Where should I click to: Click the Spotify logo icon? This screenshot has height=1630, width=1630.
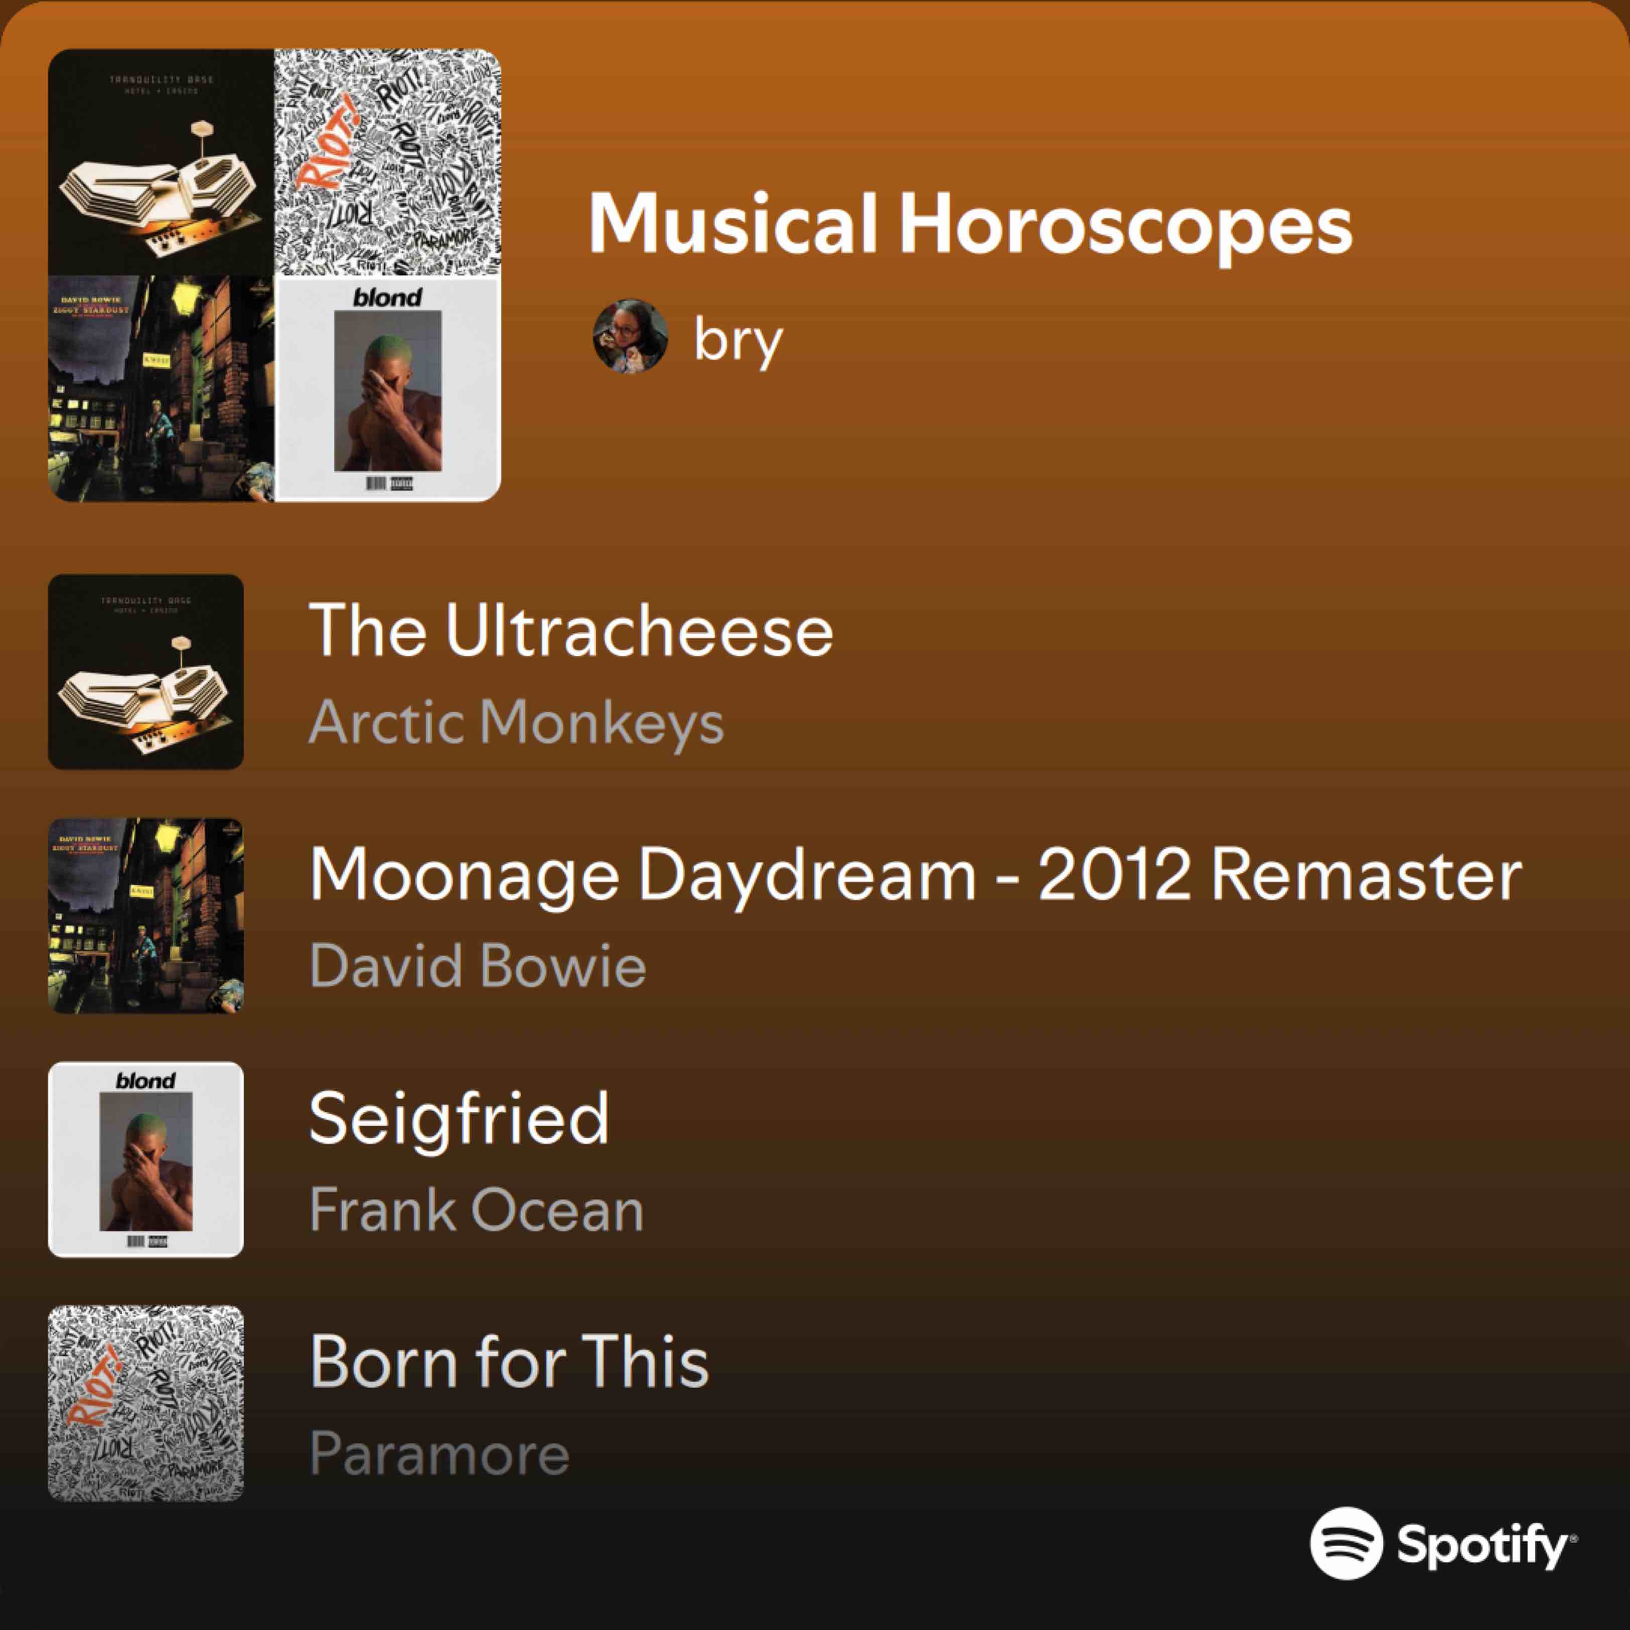(x=1347, y=1542)
